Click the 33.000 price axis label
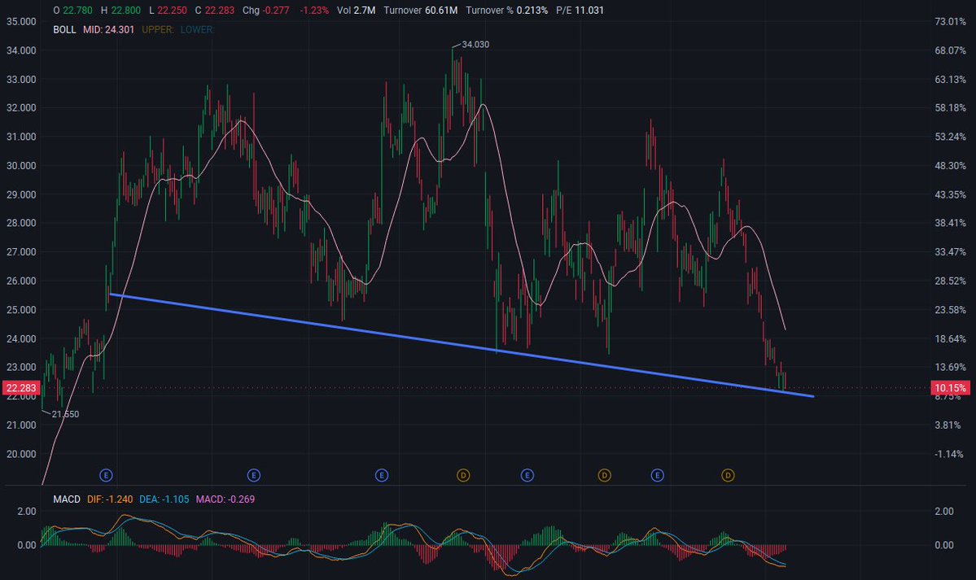 pyautogui.click(x=21, y=79)
